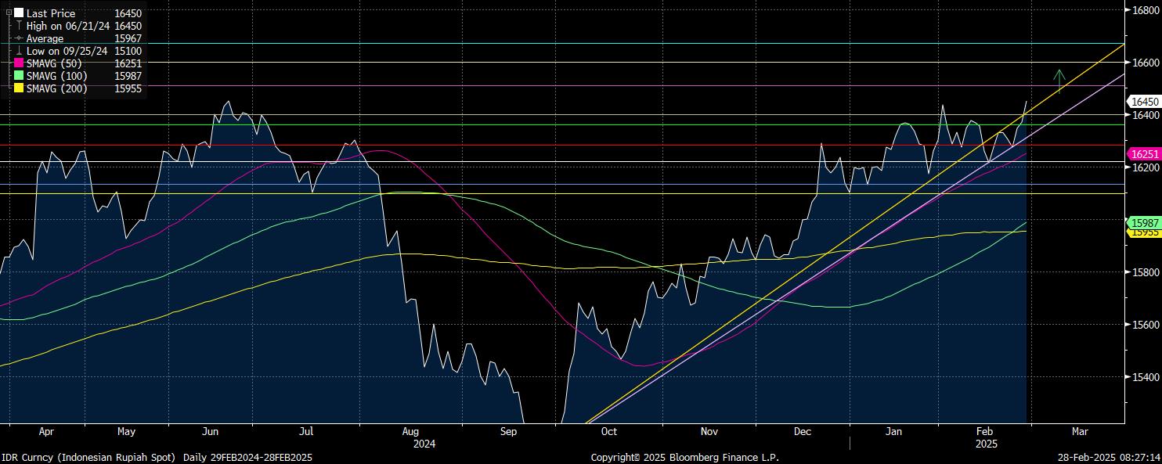Click the magenta SMAVG (50) legend swatch

(19, 63)
